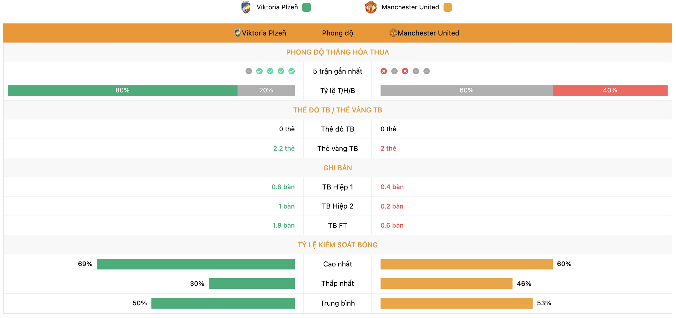
Task: Click 'TB Hiệp 2' row label
Action: point(338,206)
